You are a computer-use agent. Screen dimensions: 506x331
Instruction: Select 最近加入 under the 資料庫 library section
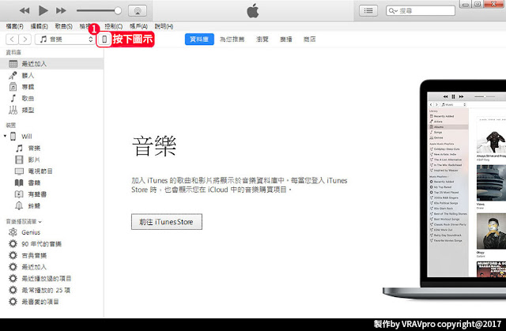tap(51, 64)
